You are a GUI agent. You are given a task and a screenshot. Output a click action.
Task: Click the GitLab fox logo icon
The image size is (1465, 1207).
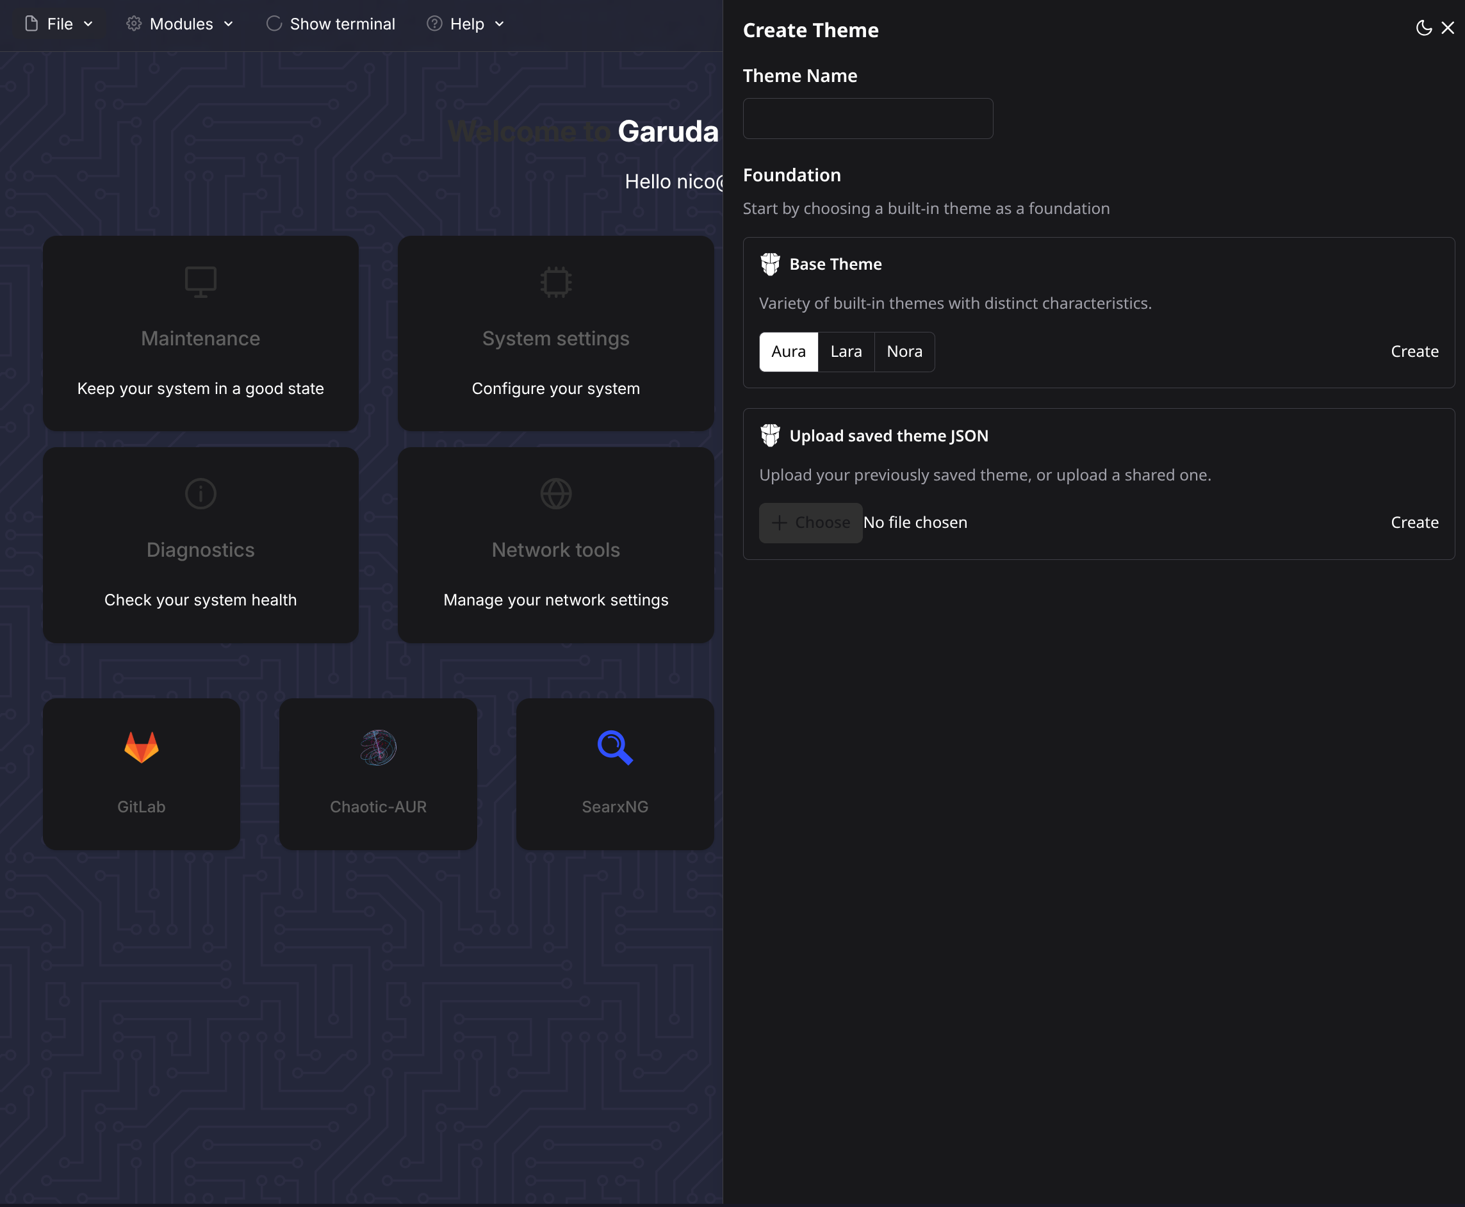(141, 748)
